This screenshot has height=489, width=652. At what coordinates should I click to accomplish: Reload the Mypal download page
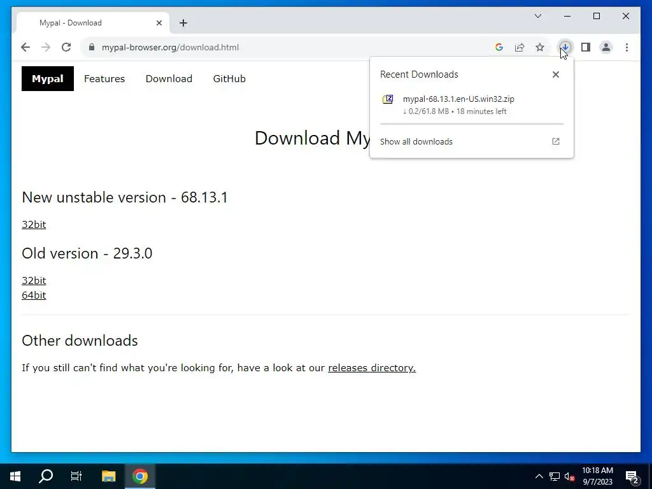[x=66, y=47]
